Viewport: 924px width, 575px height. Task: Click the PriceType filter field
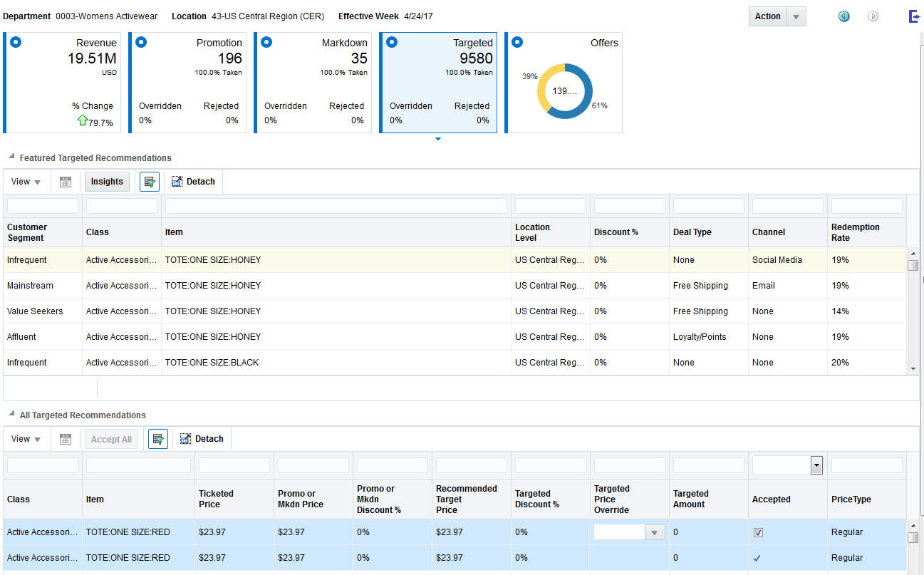[867, 465]
